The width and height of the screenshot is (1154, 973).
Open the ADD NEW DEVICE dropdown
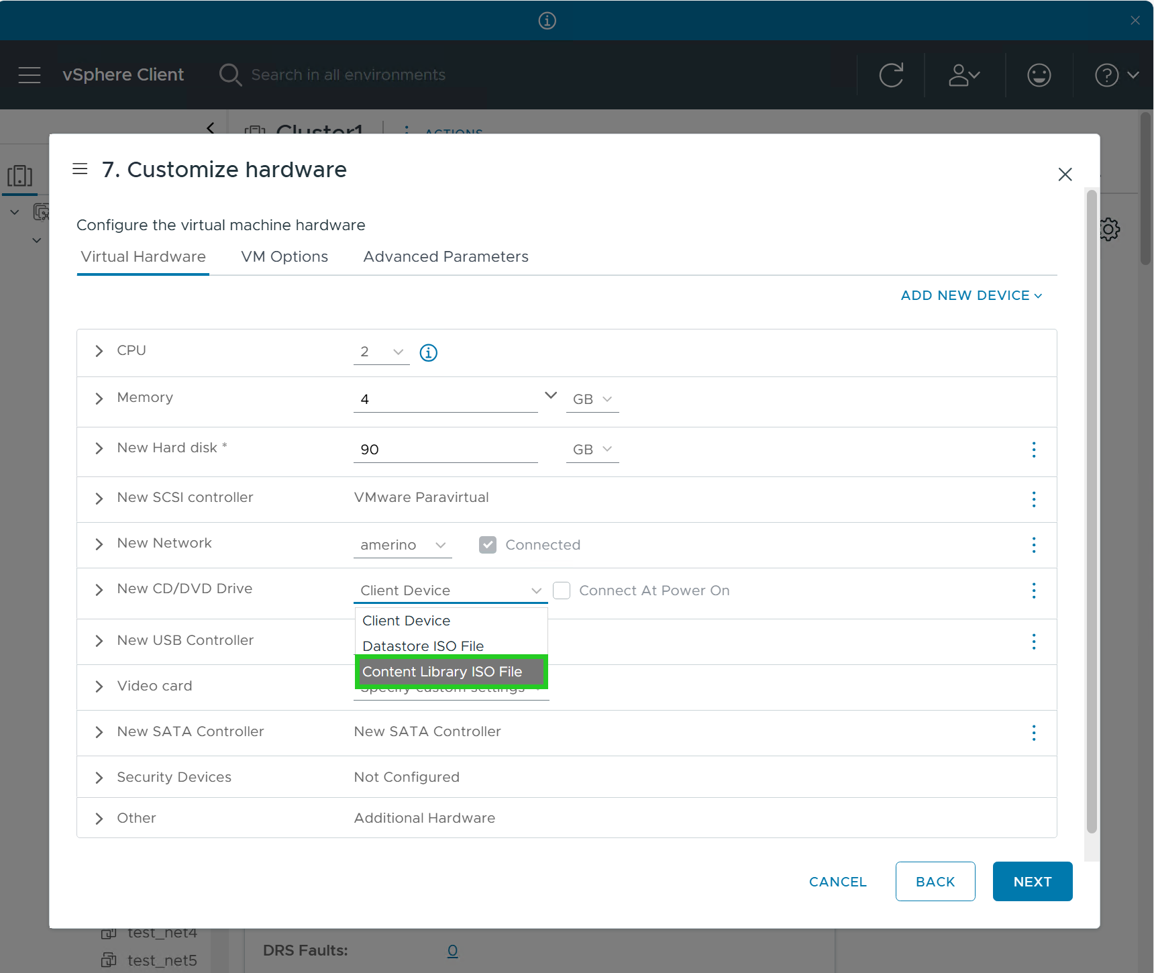[971, 295]
